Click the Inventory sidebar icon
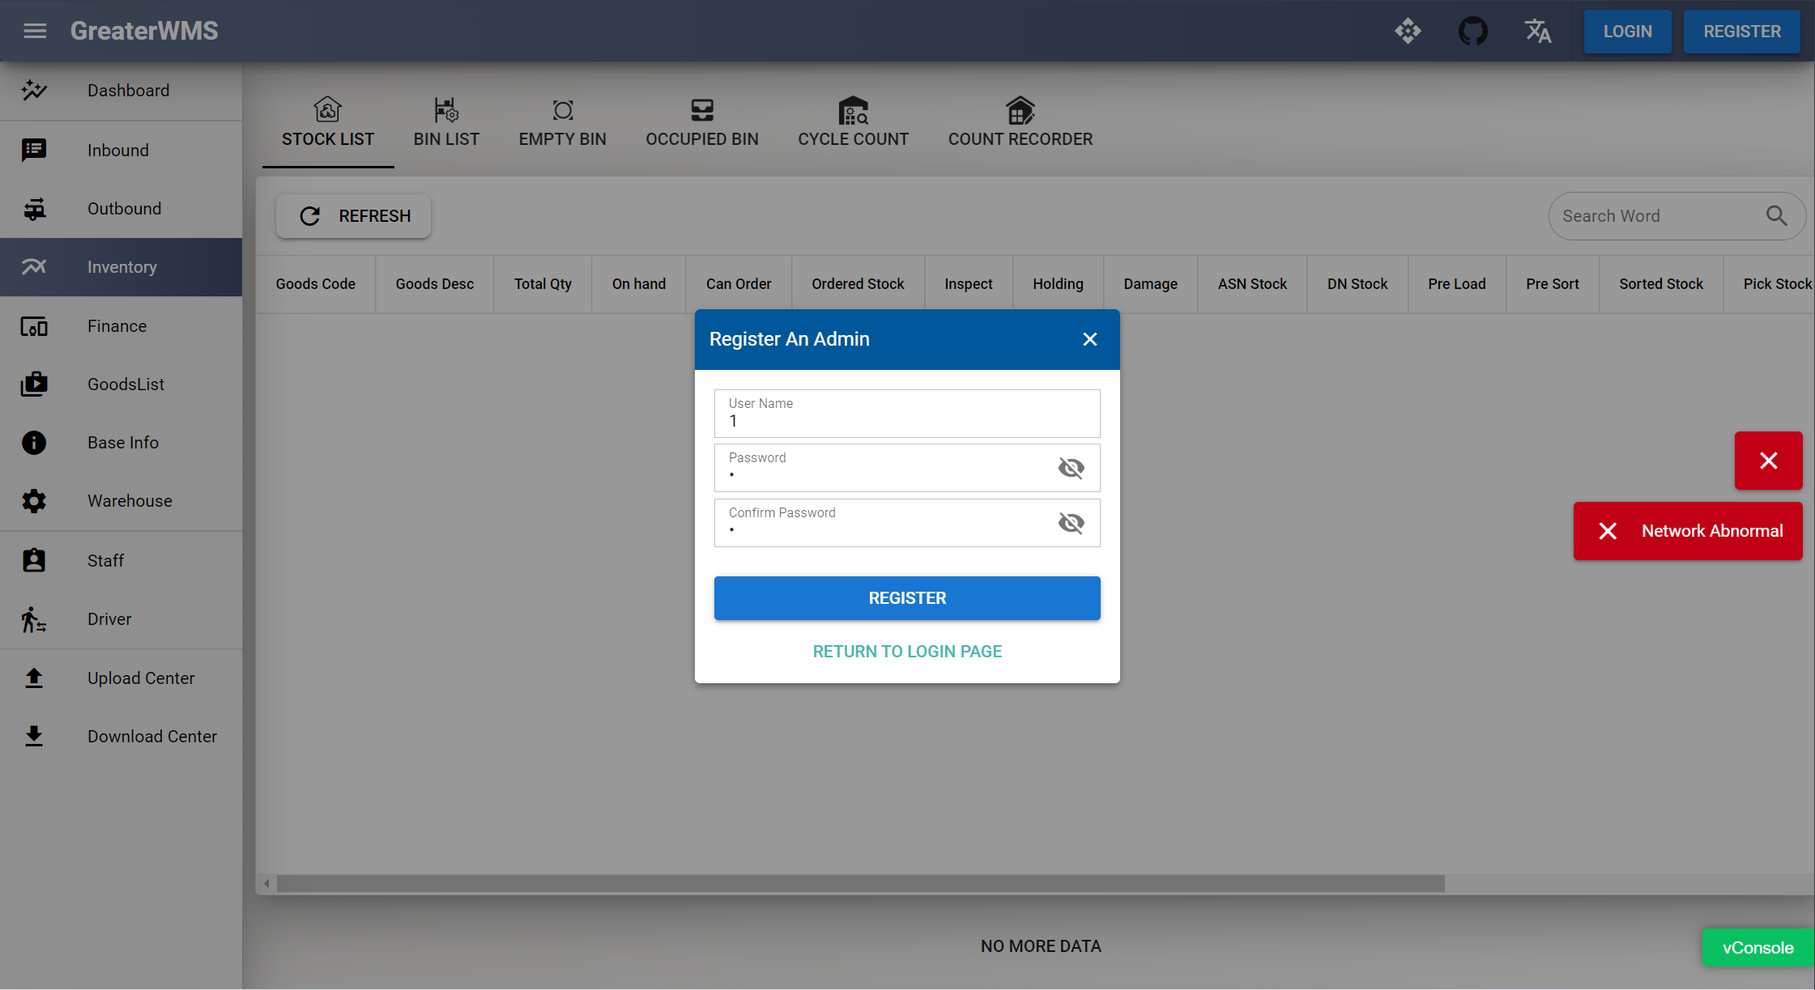This screenshot has height=990, width=1815. [x=34, y=267]
